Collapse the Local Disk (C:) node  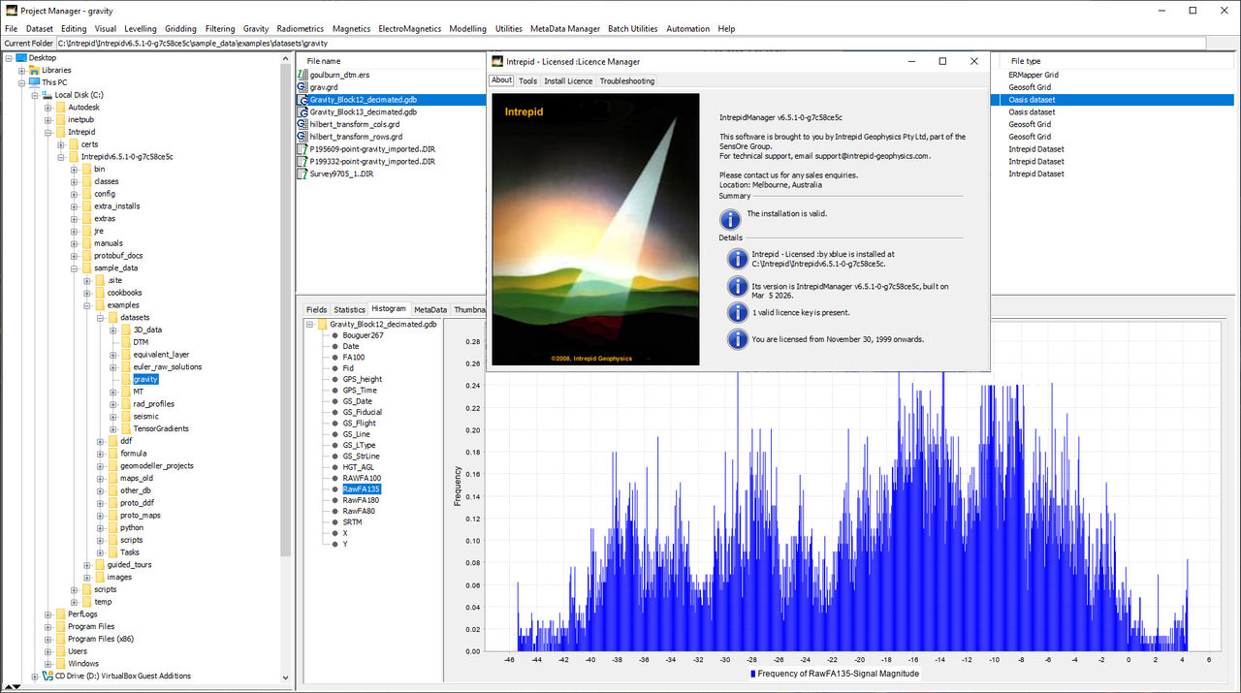tap(35, 95)
